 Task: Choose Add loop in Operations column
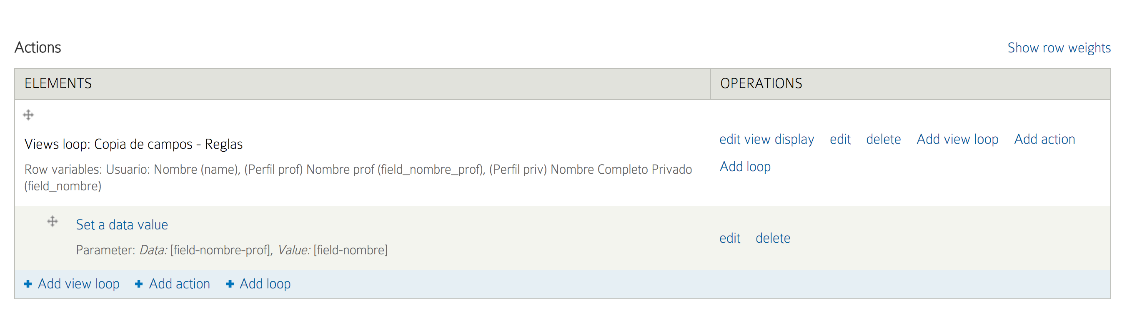point(745,167)
